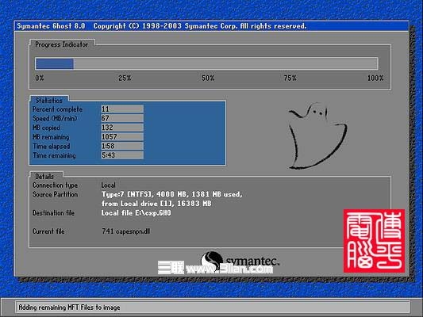
Task: Click the title bar copyright notice
Action: [200, 26]
